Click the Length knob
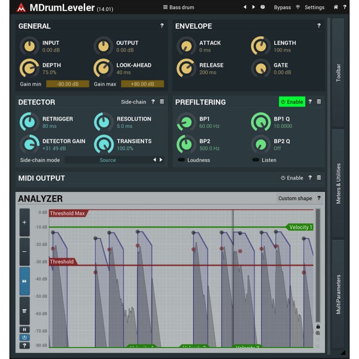The width and height of the screenshot is (359, 359). pyautogui.click(x=260, y=46)
